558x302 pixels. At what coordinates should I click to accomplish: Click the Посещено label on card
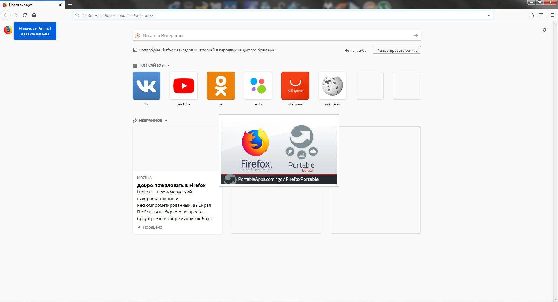coord(153,227)
